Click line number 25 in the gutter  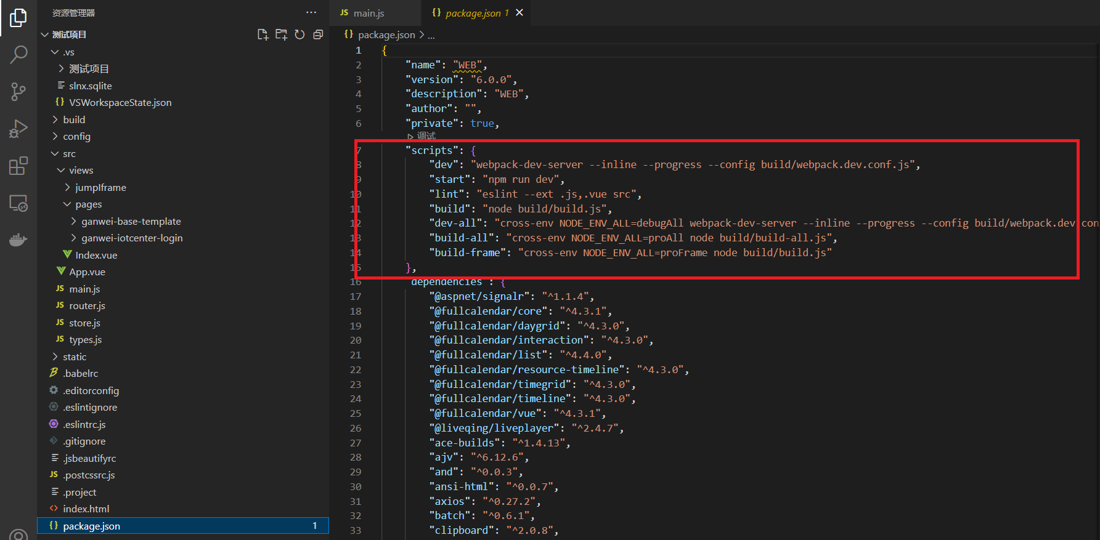click(x=356, y=413)
